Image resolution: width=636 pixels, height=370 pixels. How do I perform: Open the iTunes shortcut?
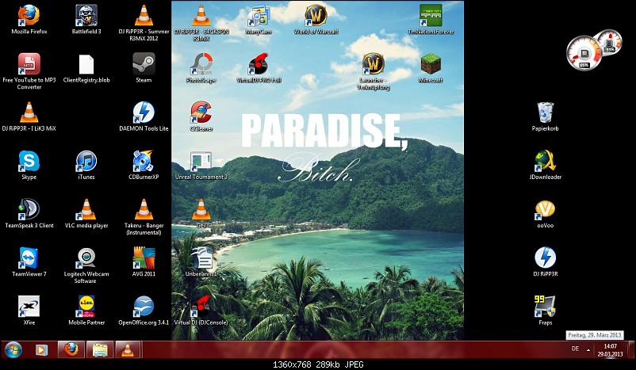click(86, 162)
